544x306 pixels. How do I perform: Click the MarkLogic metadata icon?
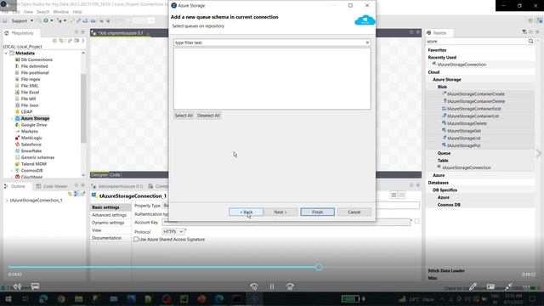(17, 138)
